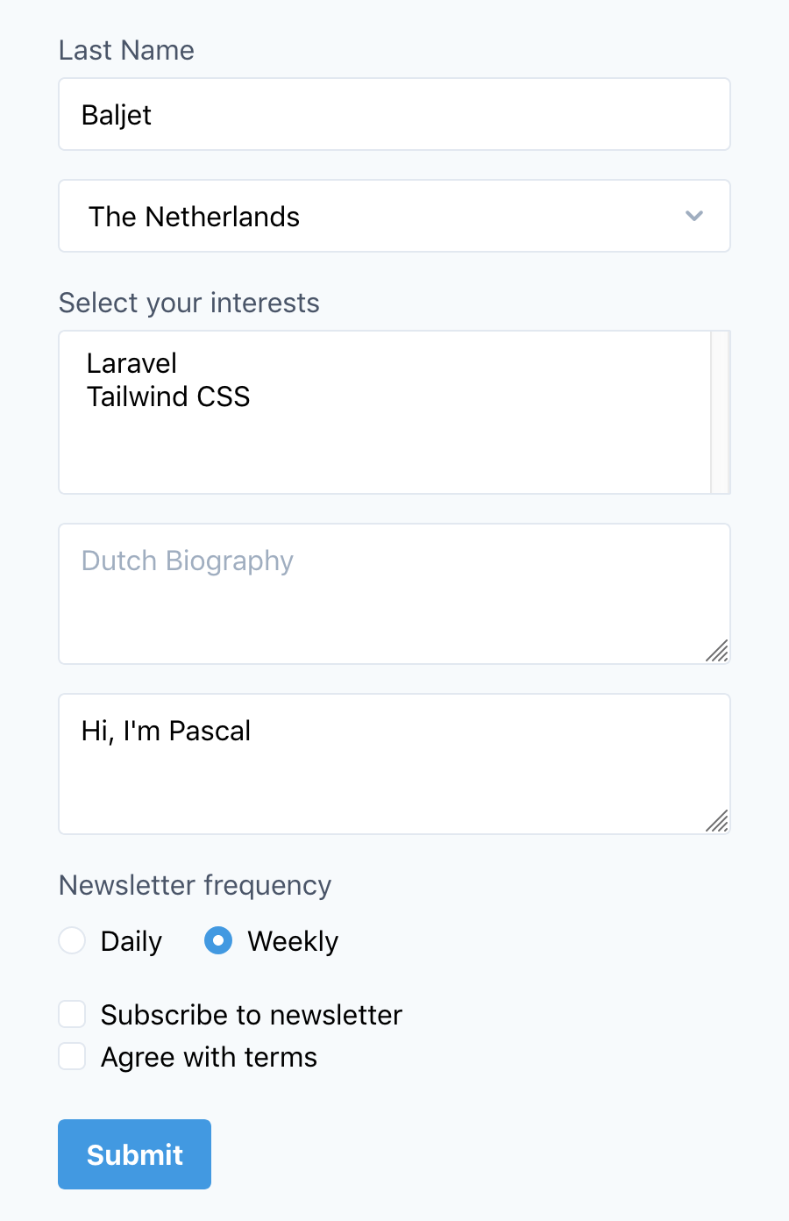Screen dimensions: 789x1221
Task: Click the resize handle of Dutch Biography textarea
Action: coord(717,651)
